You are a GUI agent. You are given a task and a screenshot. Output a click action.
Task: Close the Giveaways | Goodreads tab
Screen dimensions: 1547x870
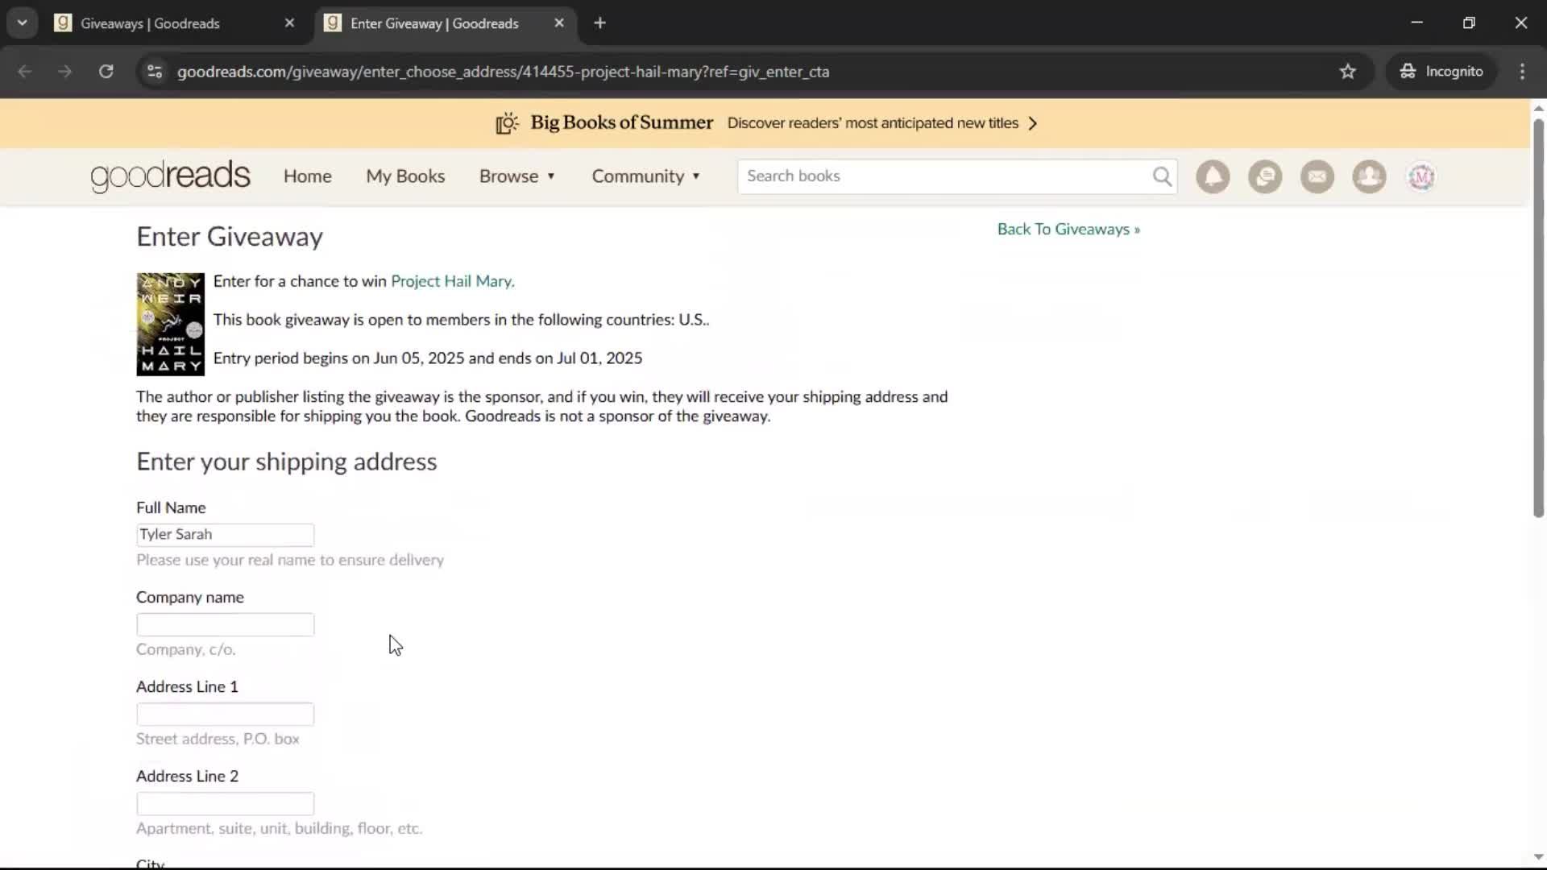289,23
